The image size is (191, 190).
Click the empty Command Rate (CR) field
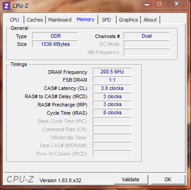(x=112, y=129)
